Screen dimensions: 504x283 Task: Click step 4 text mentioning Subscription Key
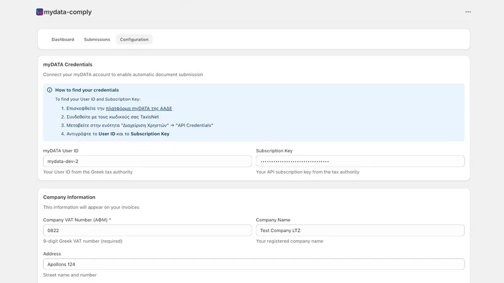click(118, 134)
